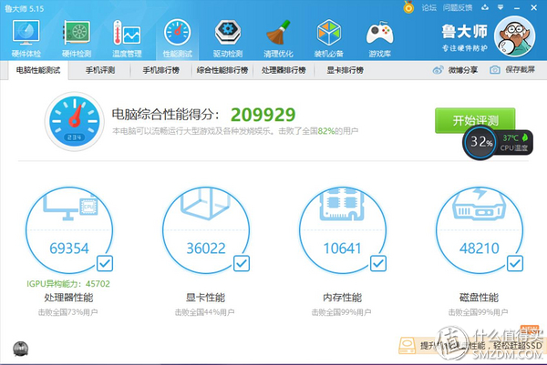547x365 pixels.
Task: Switch to the 电脑性能测试 tab
Action: click(x=38, y=70)
